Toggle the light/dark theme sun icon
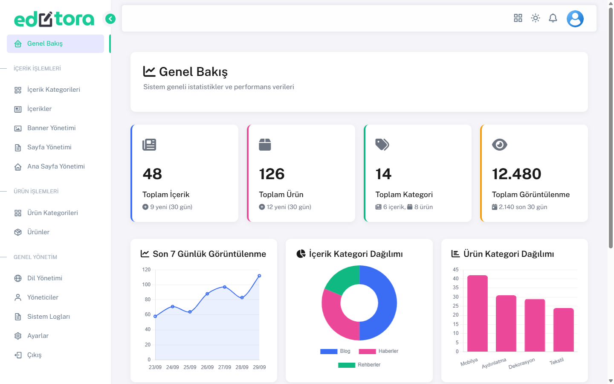The image size is (614, 384). click(536, 18)
